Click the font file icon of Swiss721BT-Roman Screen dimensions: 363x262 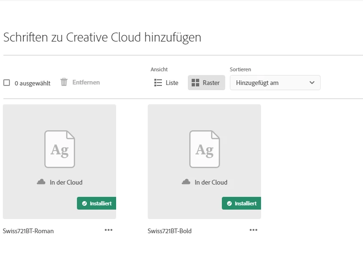tap(60, 149)
